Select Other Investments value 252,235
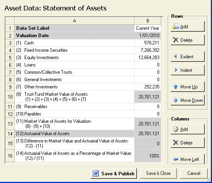 [148, 87]
